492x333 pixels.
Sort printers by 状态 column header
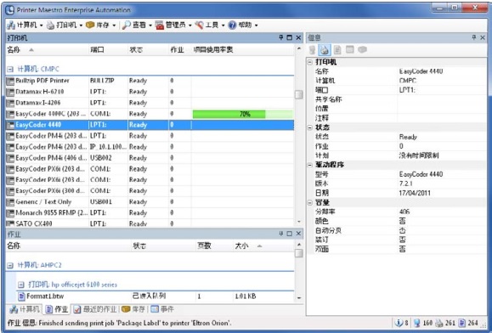[148, 49]
